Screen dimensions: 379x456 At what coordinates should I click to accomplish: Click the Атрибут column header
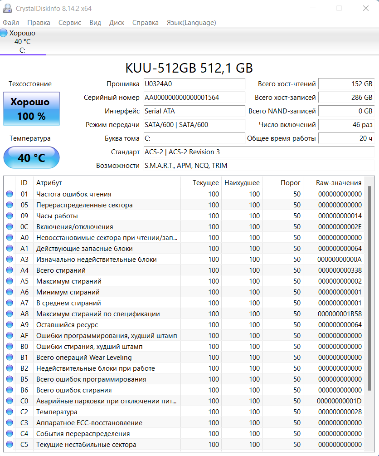(x=107, y=183)
